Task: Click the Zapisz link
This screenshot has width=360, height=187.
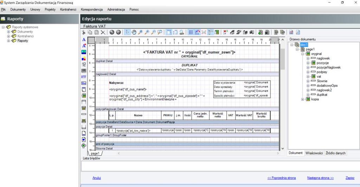Action: tap(350, 178)
